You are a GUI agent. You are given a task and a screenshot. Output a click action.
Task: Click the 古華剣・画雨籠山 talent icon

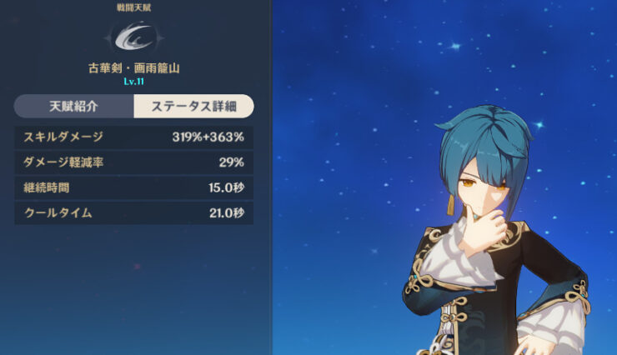[133, 37]
